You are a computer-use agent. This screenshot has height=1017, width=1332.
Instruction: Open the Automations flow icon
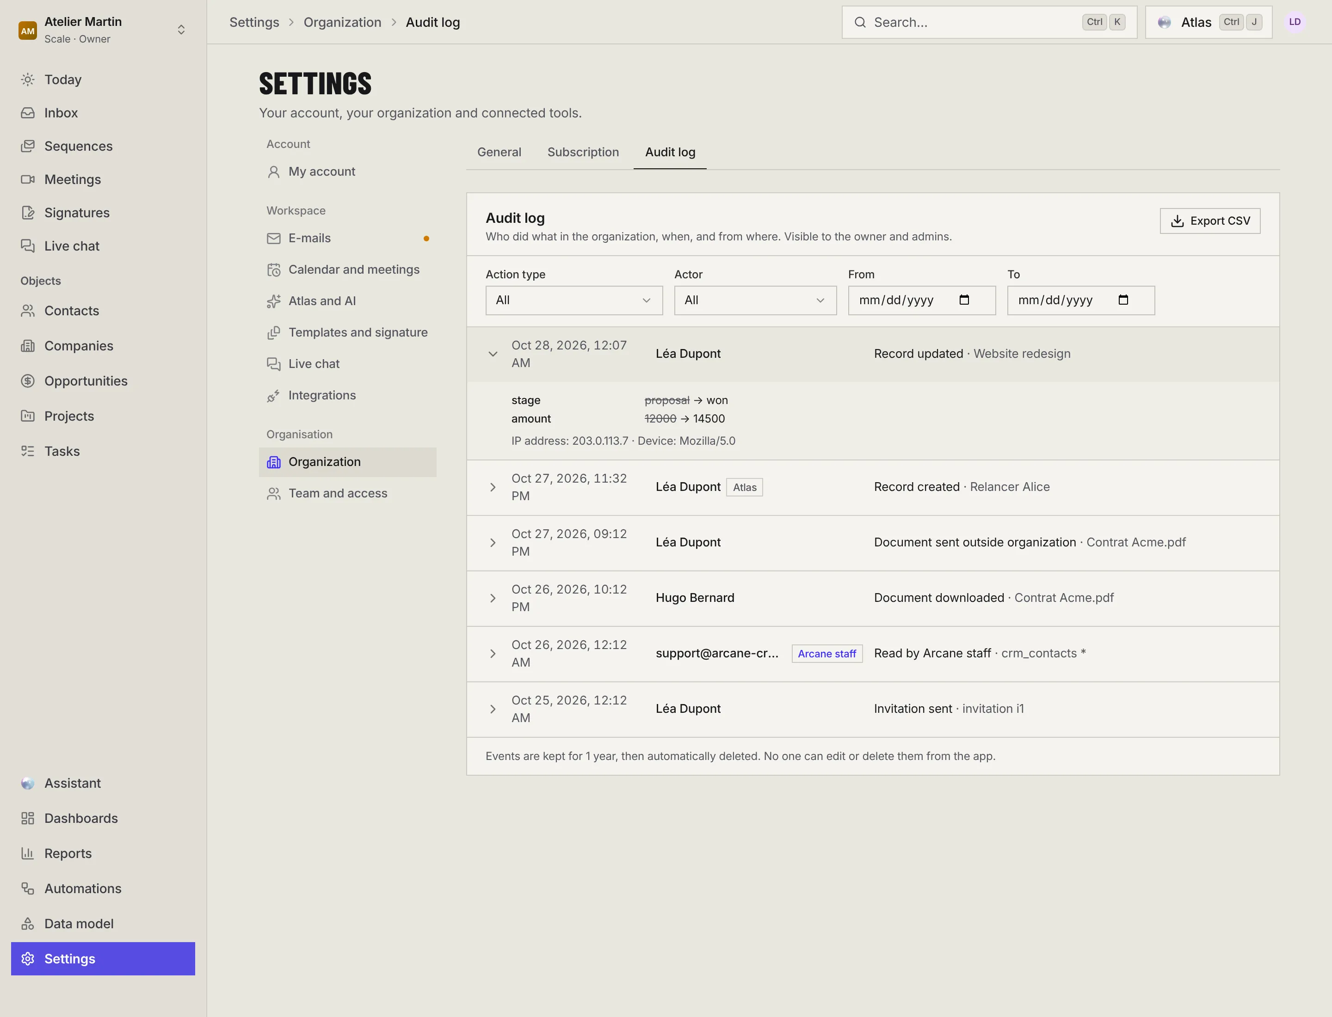click(x=28, y=888)
